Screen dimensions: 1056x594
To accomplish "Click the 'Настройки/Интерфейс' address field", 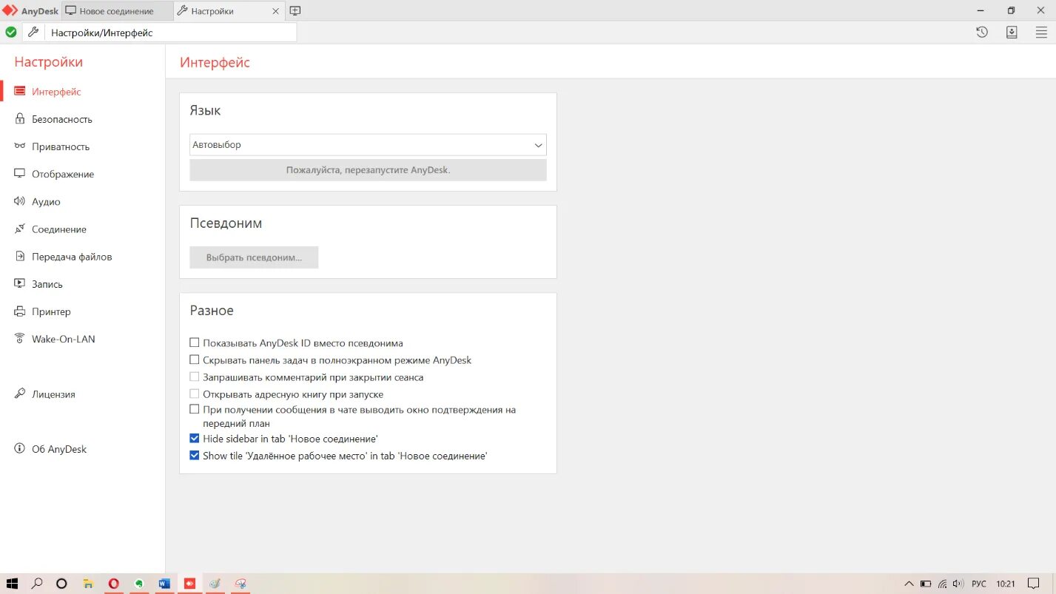I will click(x=170, y=33).
